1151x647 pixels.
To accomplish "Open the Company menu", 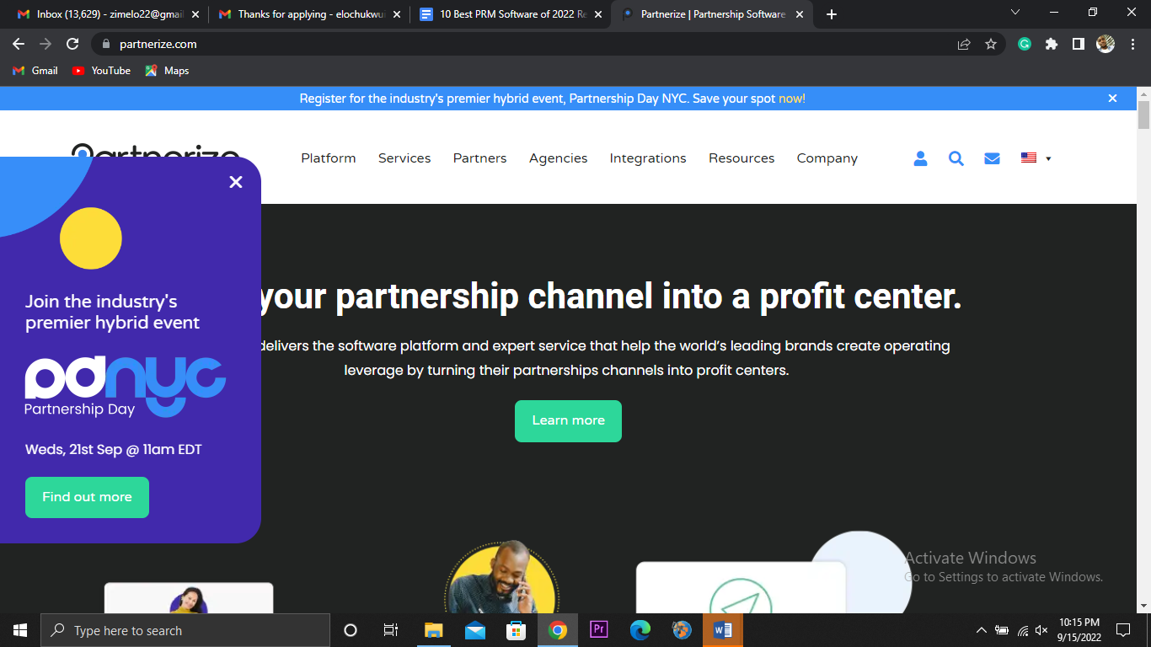I will 827,158.
